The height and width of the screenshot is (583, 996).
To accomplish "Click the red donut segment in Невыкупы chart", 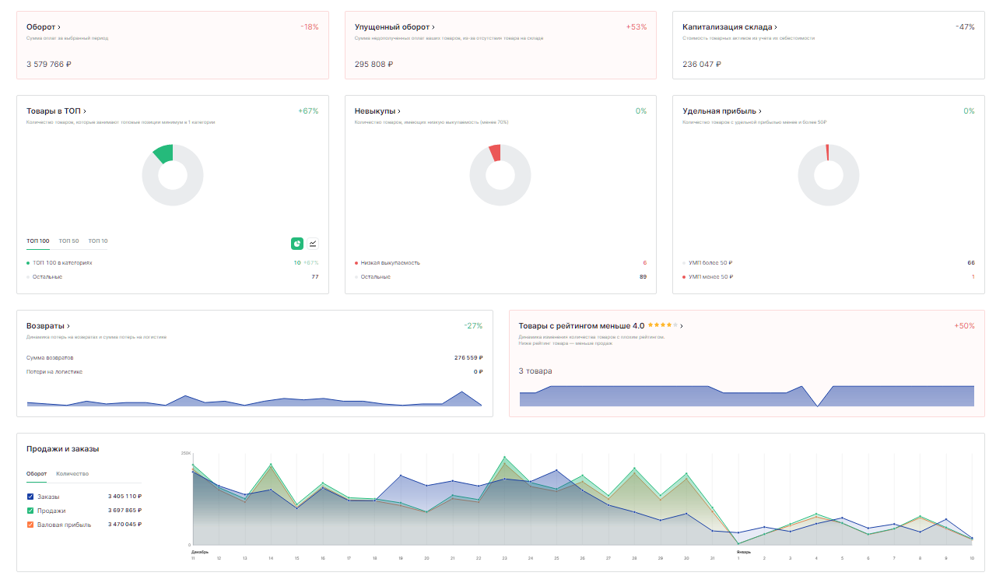I will click(495, 153).
